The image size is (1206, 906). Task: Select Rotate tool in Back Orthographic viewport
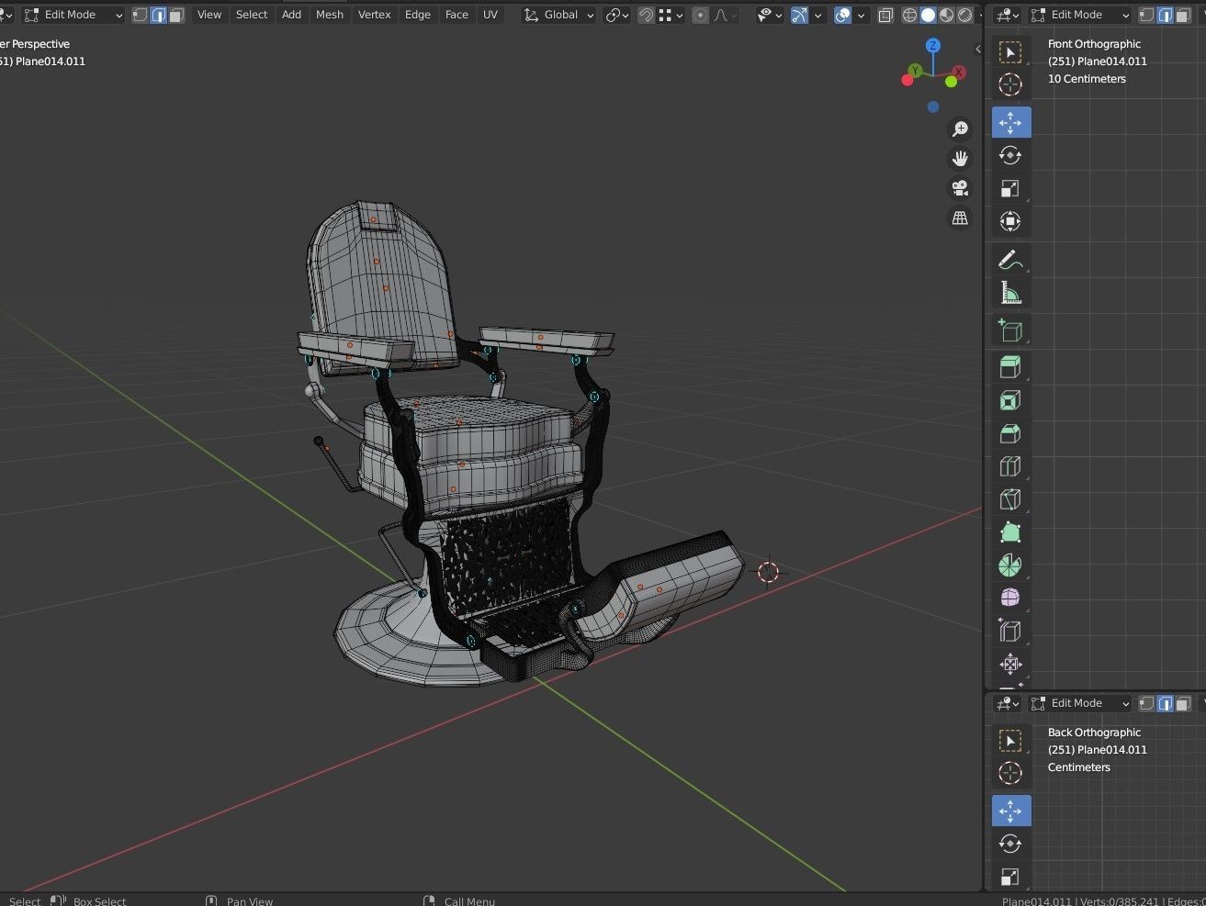pos(1010,844)
